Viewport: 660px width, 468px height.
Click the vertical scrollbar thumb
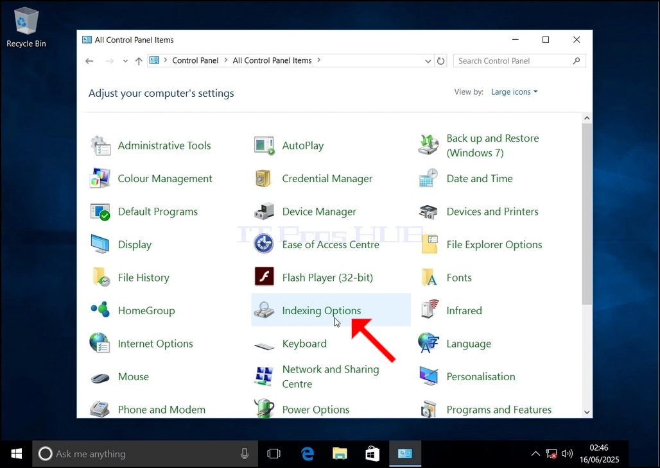coord(587,214)
